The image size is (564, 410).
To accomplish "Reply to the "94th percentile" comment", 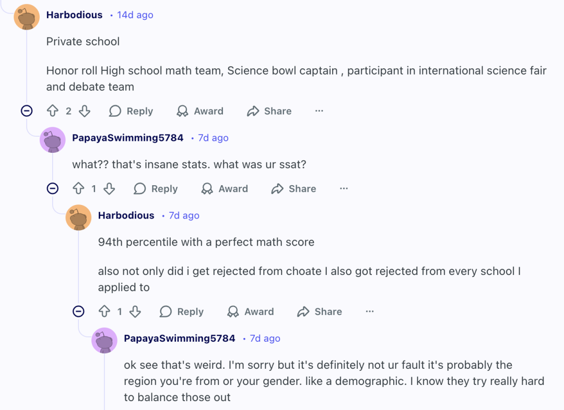I will tap(182, 312).
